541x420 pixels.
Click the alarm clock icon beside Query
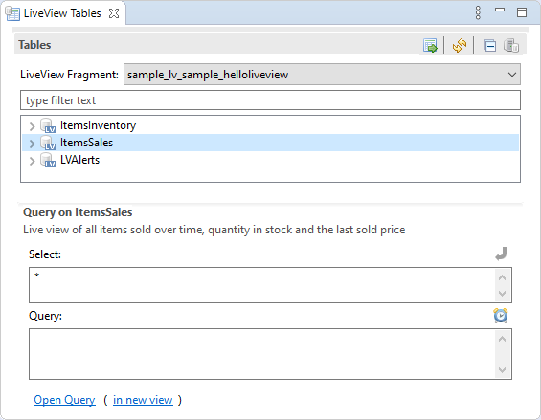coord(500,315)
